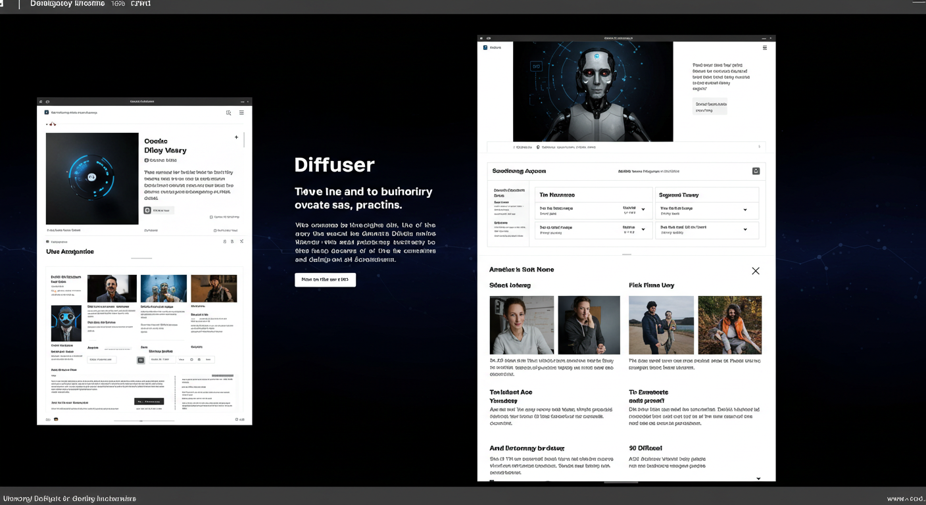Open the blue glowing disc artwork in the left window
This screenshot has width=926, height=505.
pyautogui.click(x=92, y=179)
